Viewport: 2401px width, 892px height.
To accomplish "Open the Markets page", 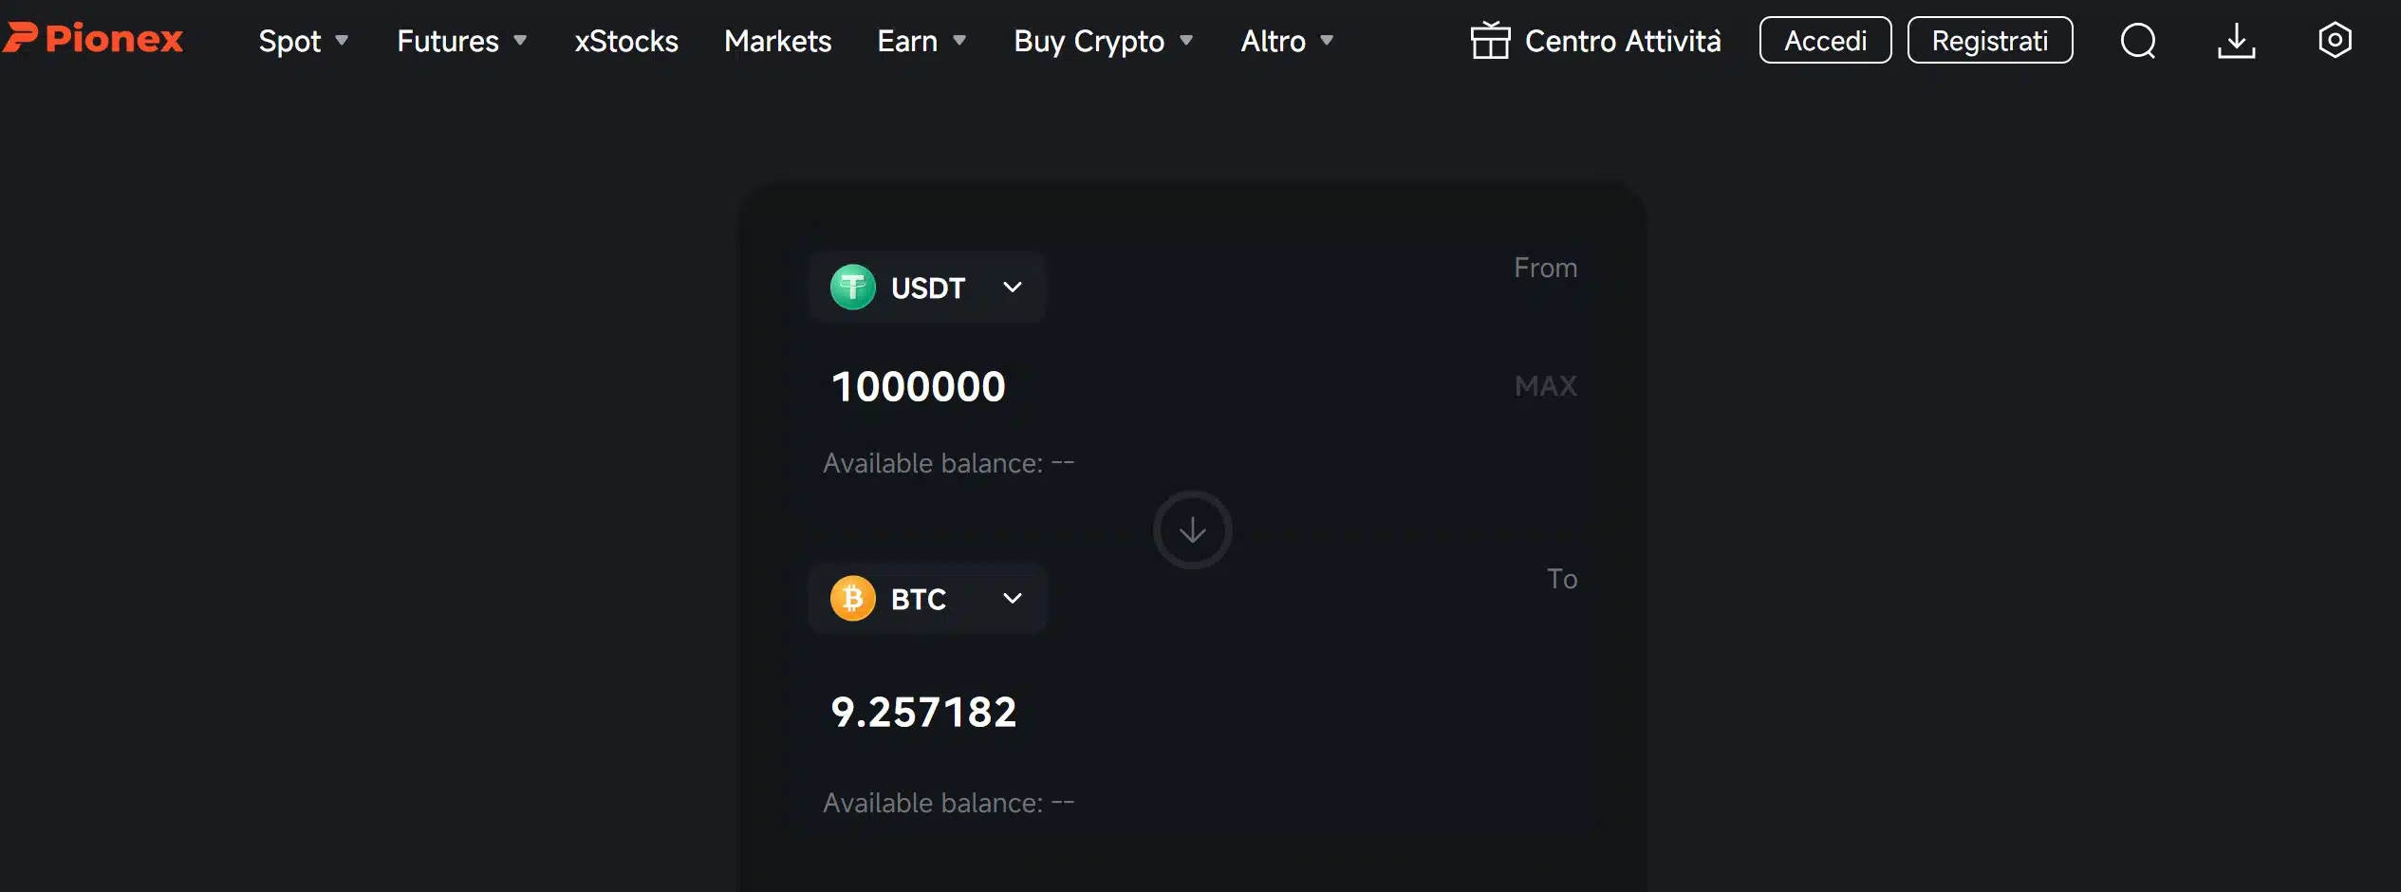I will [777, 41].
